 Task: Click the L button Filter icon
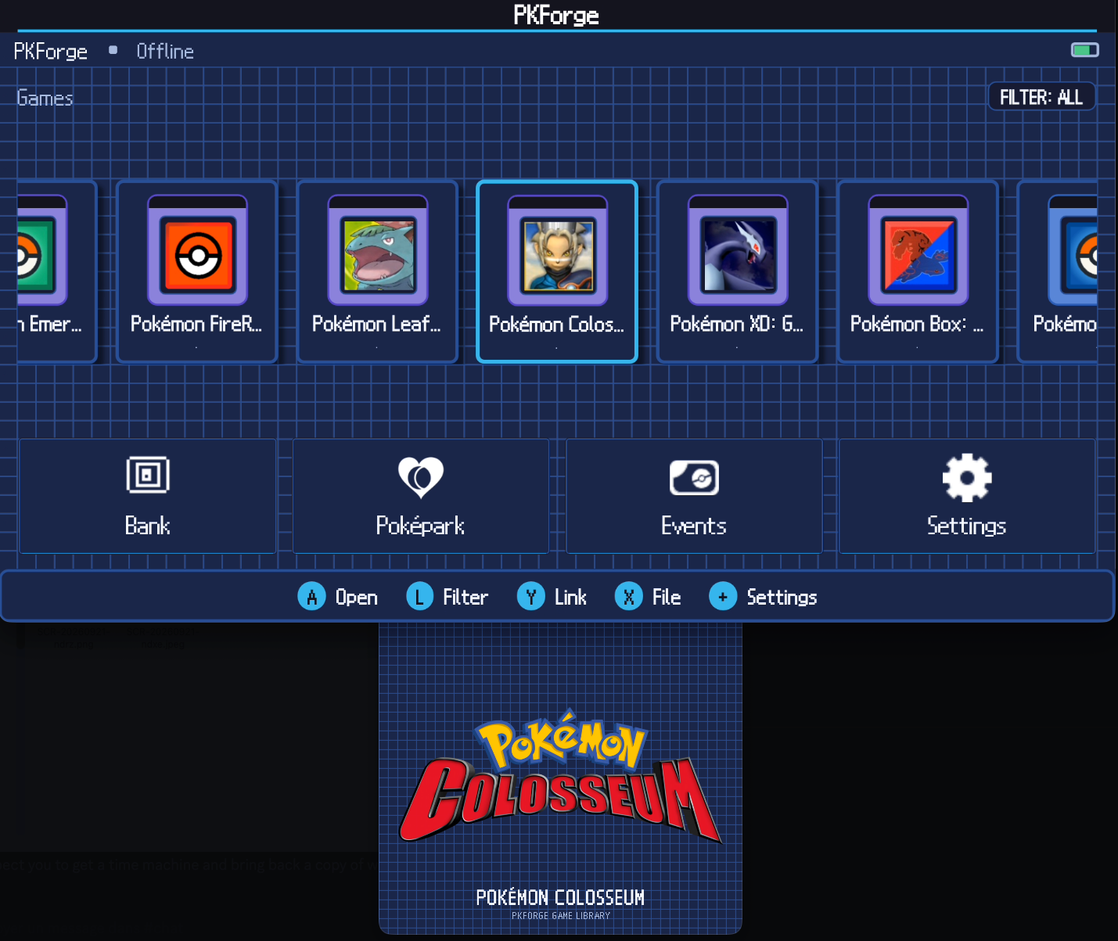(x=419, y=597)
